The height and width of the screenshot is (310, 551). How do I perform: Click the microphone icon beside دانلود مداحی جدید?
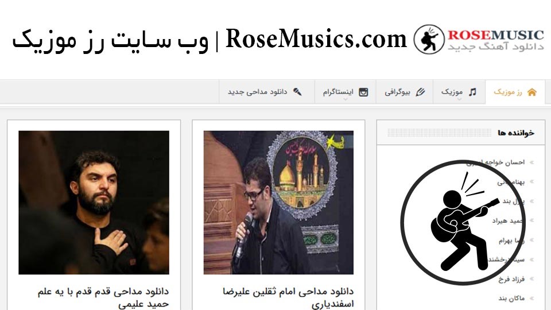(x=297, y=92)
